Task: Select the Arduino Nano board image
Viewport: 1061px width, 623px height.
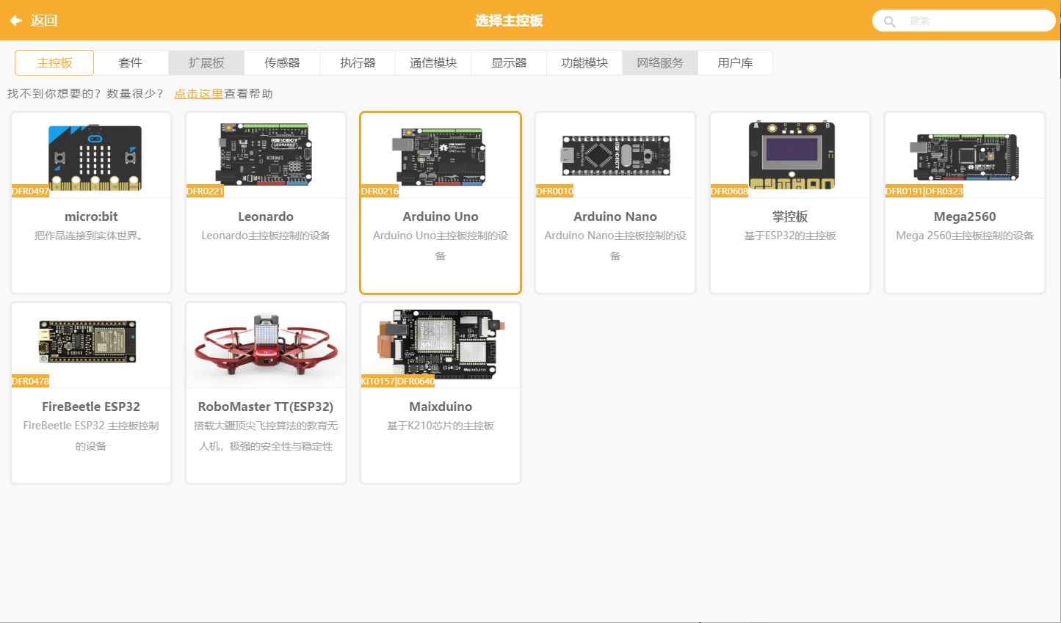Action: tap(615, 155)
